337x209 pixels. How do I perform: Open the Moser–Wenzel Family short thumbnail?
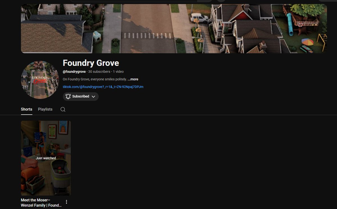(46, 158)
